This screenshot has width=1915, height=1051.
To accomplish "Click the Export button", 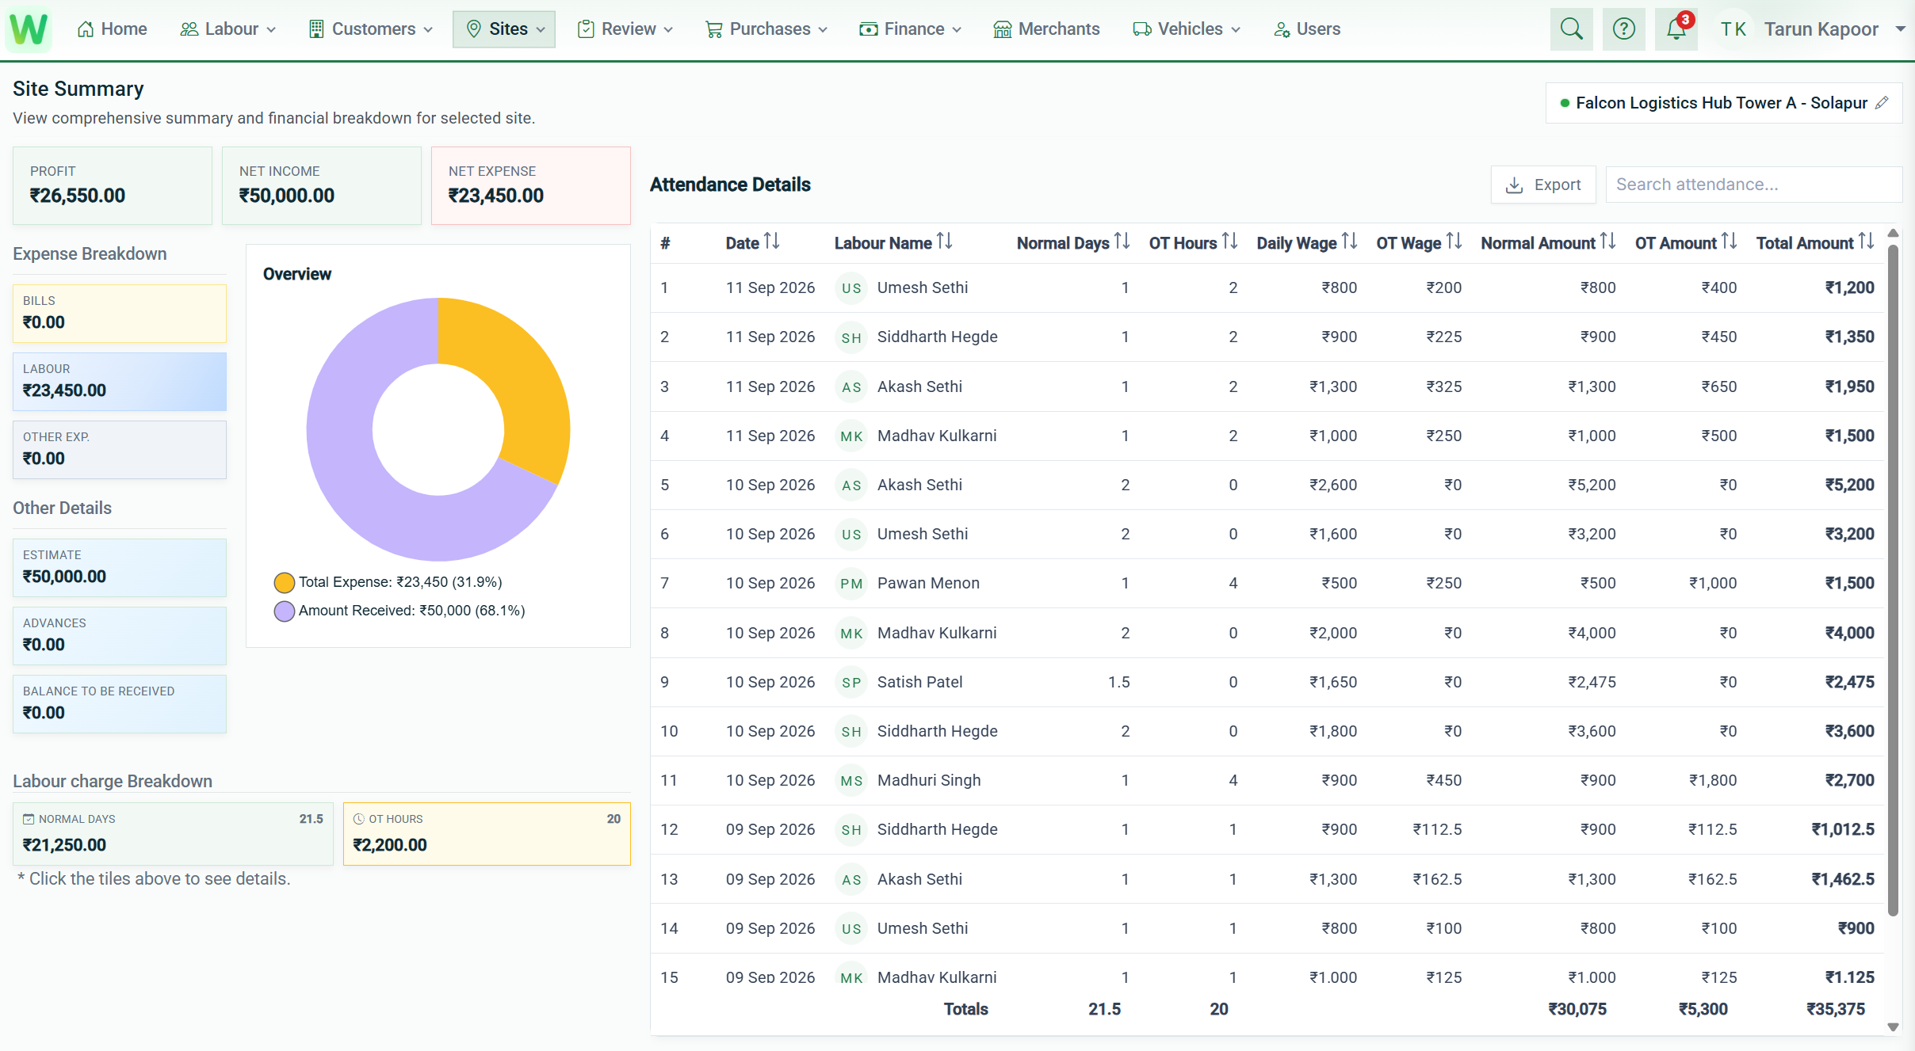I will (x=1543, y=185).
